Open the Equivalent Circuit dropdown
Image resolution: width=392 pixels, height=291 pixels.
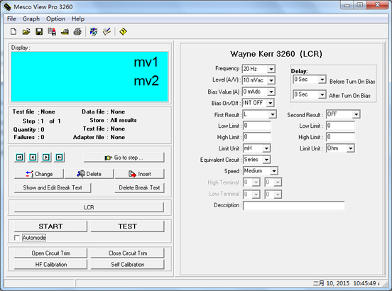[x=266, y=160]
